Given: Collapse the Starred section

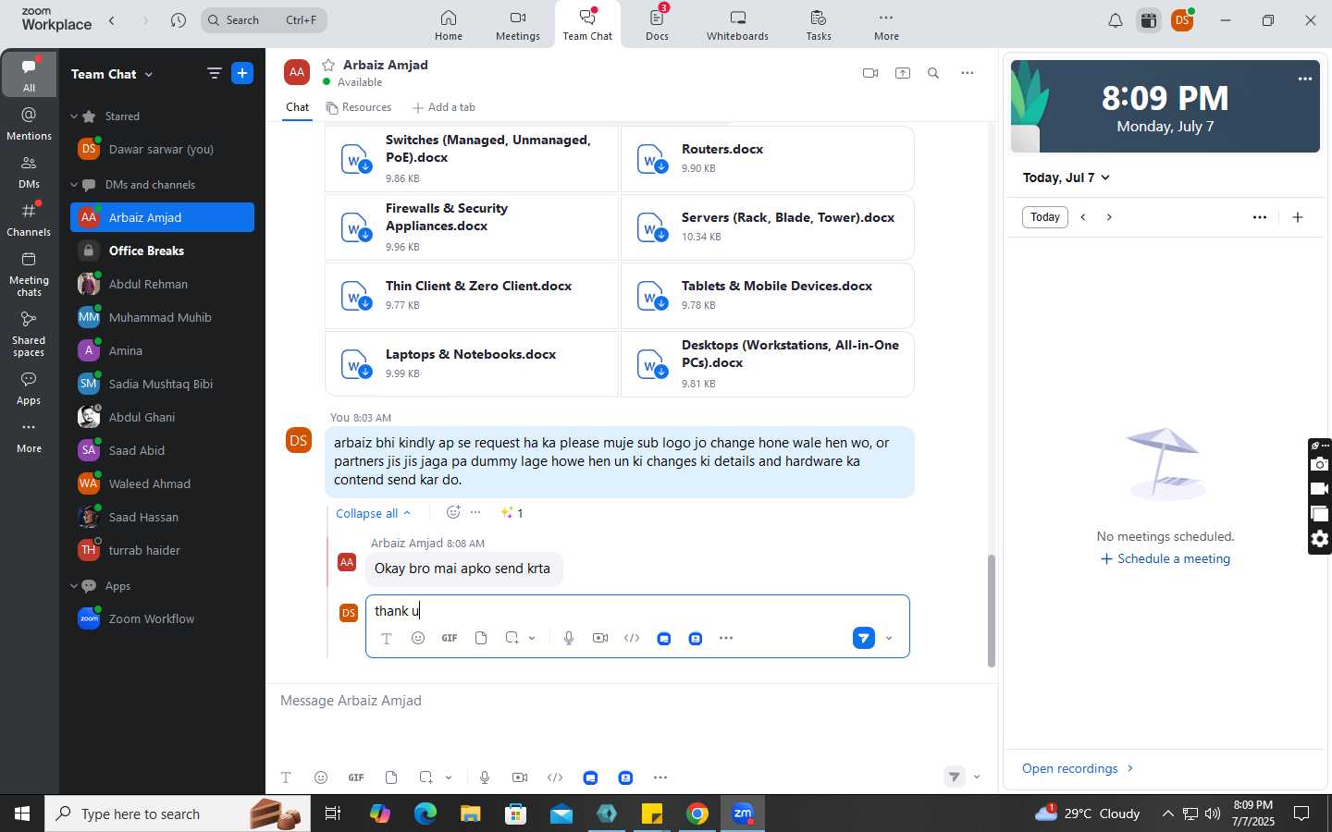Looking at the screenshot, I should [x=74, y=116].
